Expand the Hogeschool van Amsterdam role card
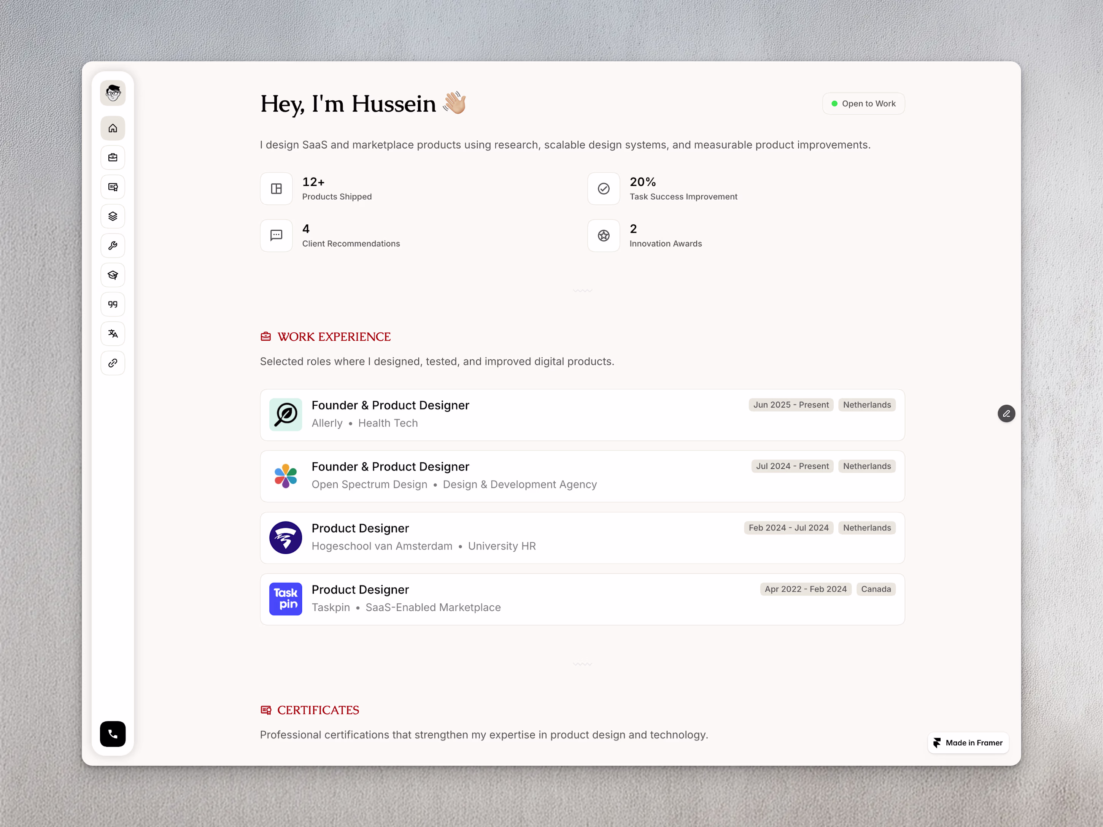Screen dimensions: 1103x827 pyautogui.click(x=582, y=538)
